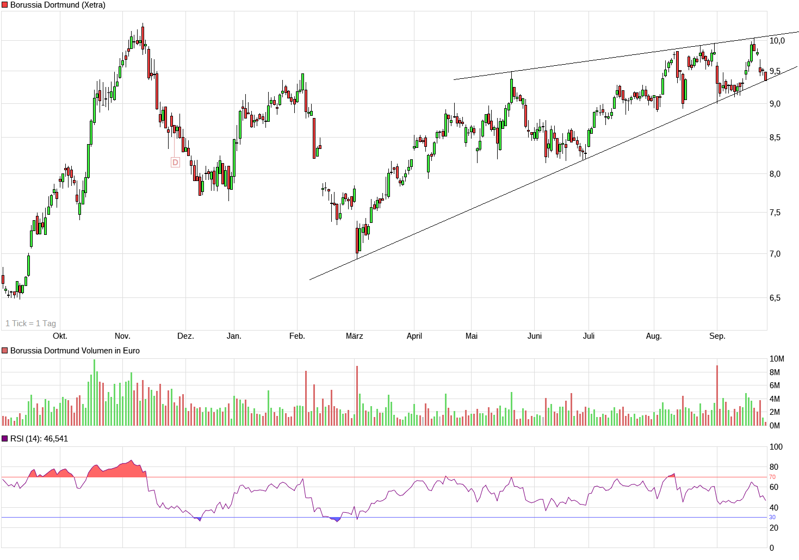This screenshot has width=799, height=560.
Task: Select the '8M' volume axis label
Action: [x=775, y=372]
